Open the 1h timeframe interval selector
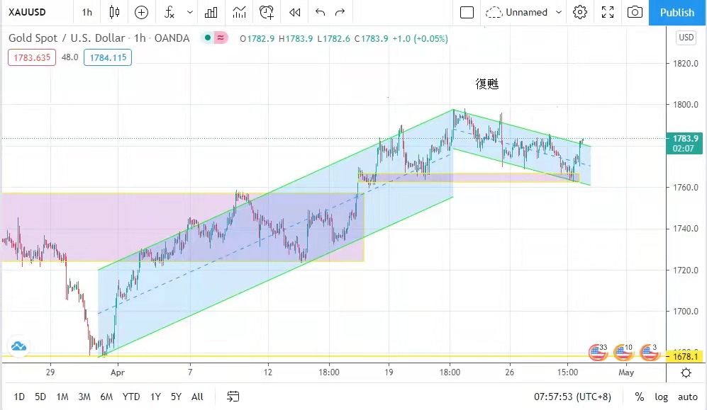 coord(87,12)
